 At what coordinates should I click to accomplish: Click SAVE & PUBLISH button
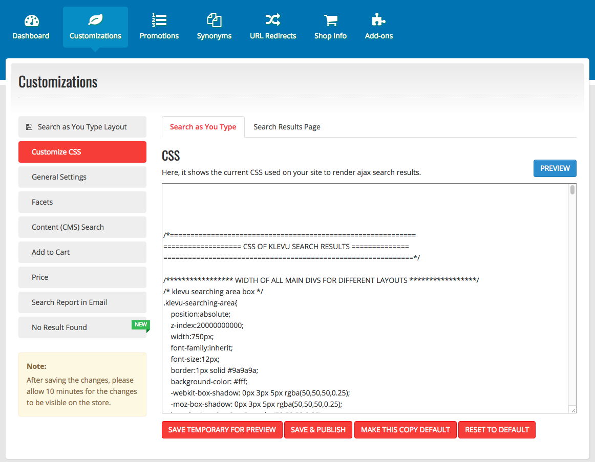[x=318, y=430]
